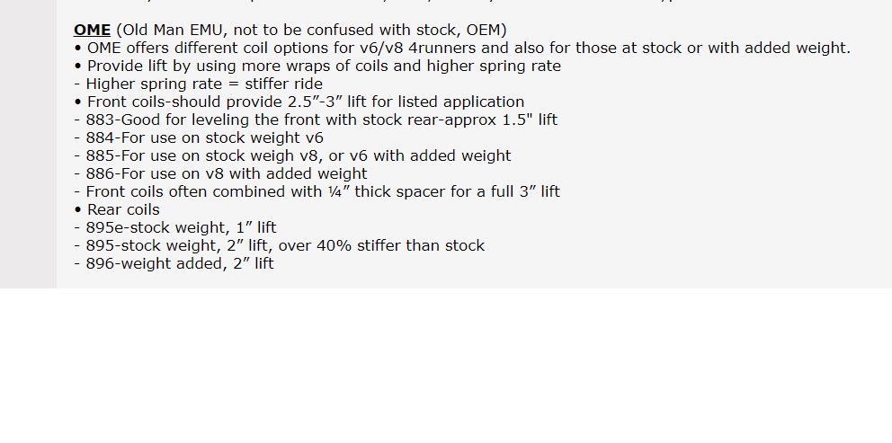Click the '886-For use on v8 with added weight' line

click(x=220, y=174)
